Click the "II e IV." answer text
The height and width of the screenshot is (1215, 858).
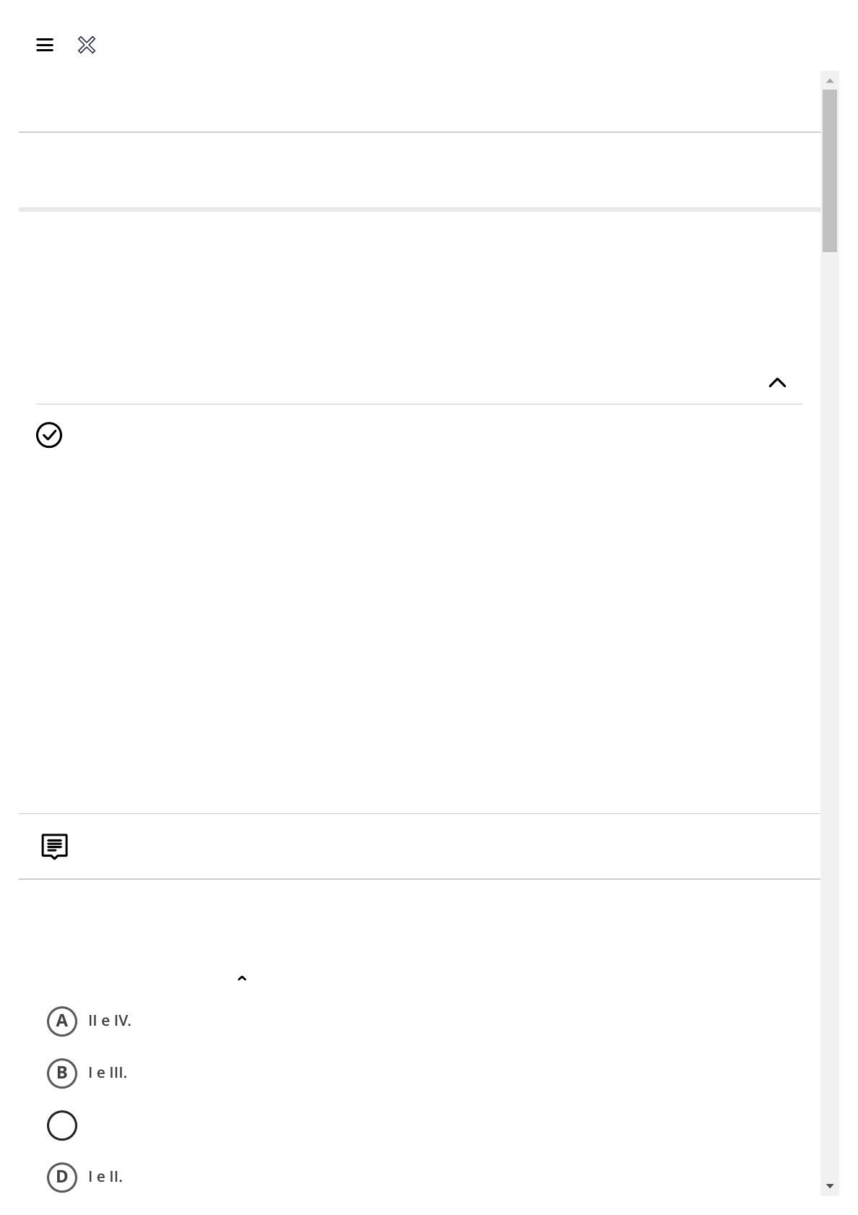click(x=110, y=1021)
